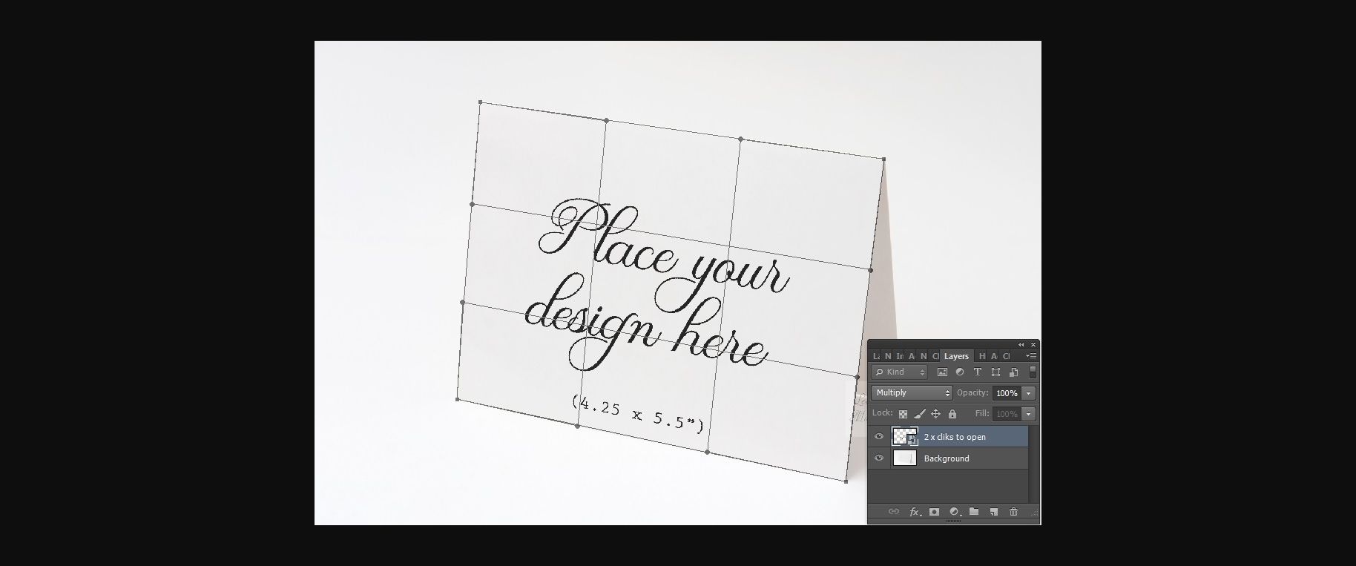
Task: Open the Multiply blend mode dropdown
Action: [912, 393]
